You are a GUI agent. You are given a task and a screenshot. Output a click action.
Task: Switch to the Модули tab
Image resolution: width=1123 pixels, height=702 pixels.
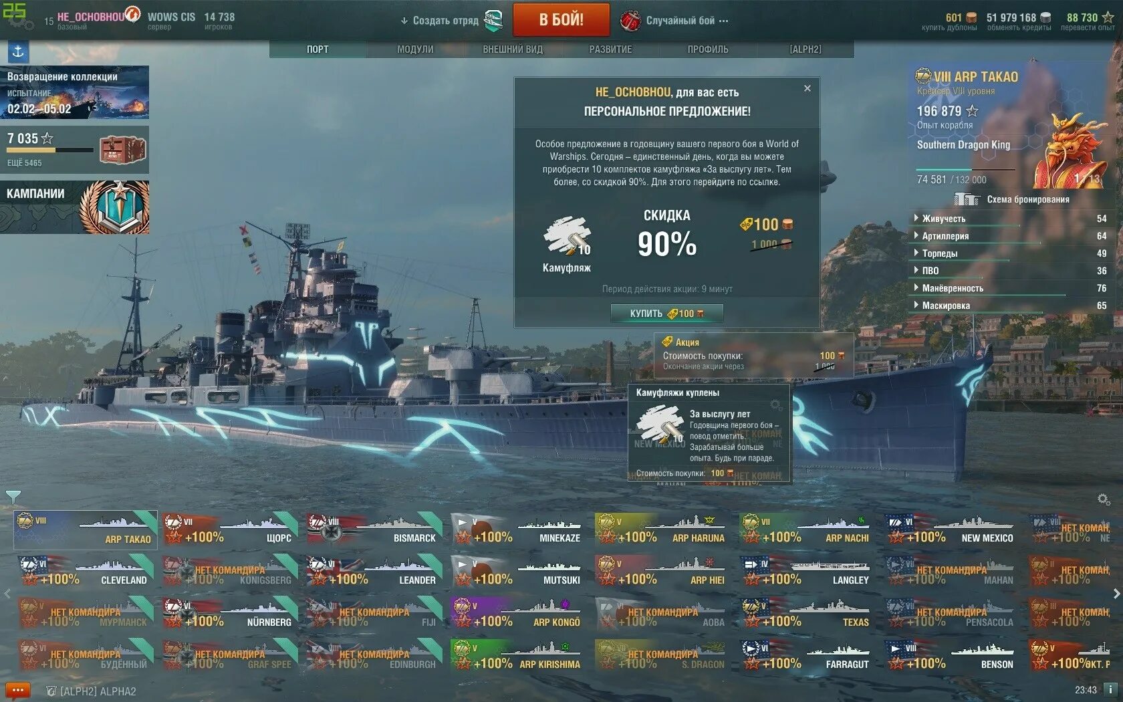coord(415,49)
